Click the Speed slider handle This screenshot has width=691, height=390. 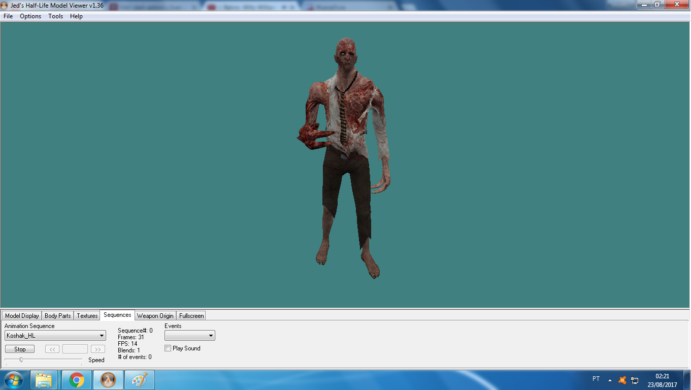tap(21, 360)
